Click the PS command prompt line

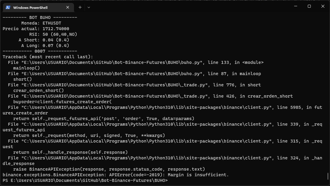pyautogui.click(x=85, y=180)
